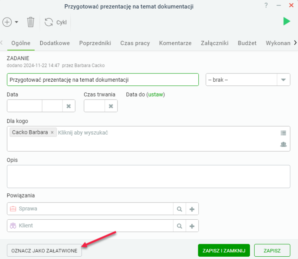Go to the Komentarze tab

tap(175, 43)
